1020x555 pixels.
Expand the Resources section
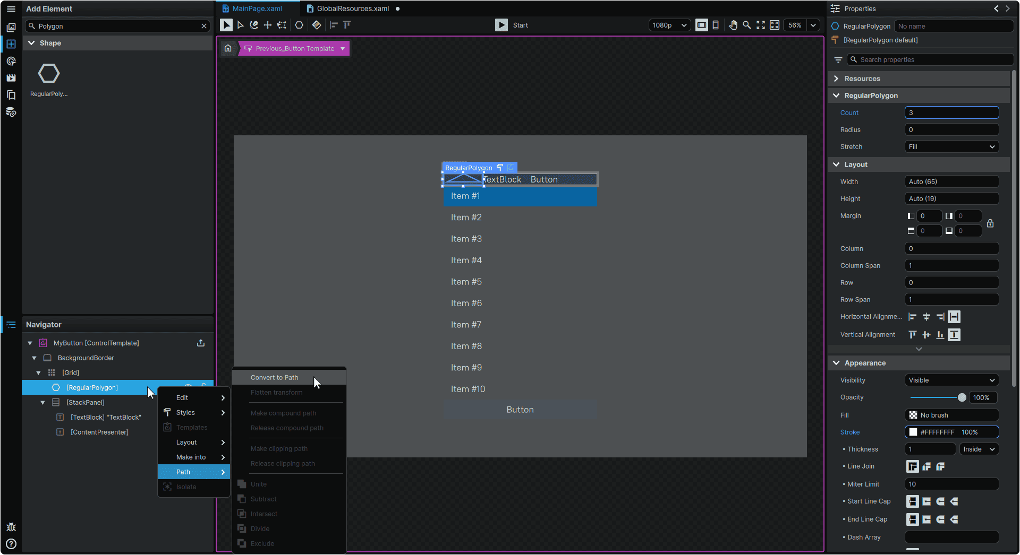[836, 79]
